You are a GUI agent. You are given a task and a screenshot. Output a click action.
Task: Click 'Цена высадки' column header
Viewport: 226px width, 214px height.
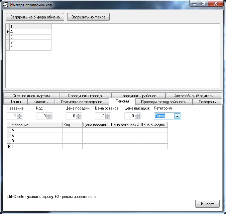click(x=153, y=125)
